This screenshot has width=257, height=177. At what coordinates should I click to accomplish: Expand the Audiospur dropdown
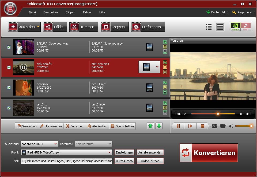pos(55,144)
